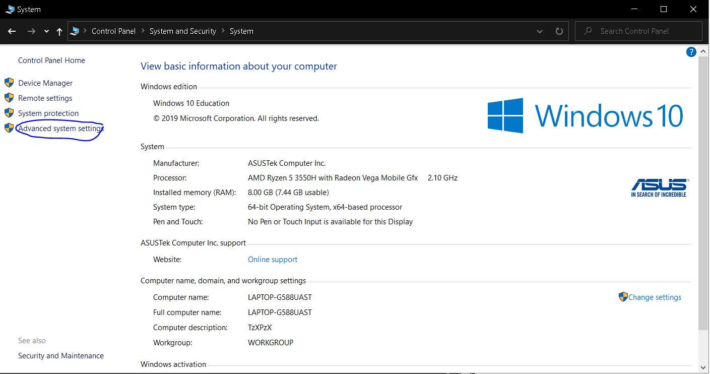The height and width of the screenshot is (374, 710).
Task: Click the shield icon beside Remote settings
Action: click(9, 98)
